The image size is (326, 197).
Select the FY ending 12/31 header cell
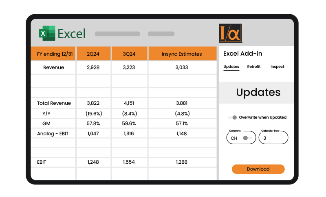click(x=53, y=54)
